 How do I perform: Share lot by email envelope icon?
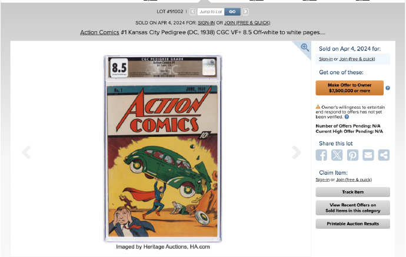368,155
